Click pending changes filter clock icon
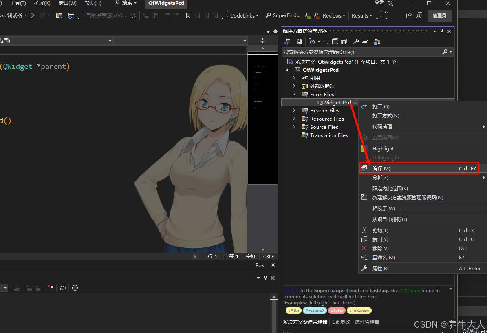Viewport: 487px width, 333px height. 312,42
